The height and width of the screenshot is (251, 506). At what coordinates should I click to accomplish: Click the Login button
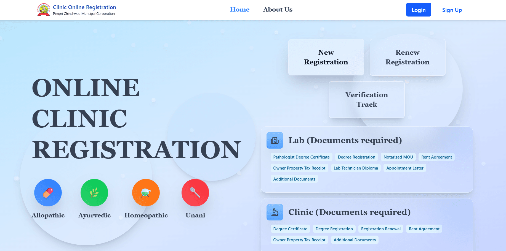point(418,10)
